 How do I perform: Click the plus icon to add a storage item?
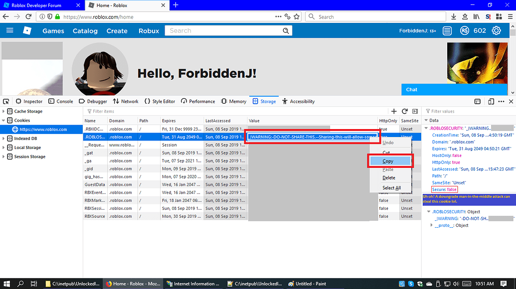coord(393,111)
